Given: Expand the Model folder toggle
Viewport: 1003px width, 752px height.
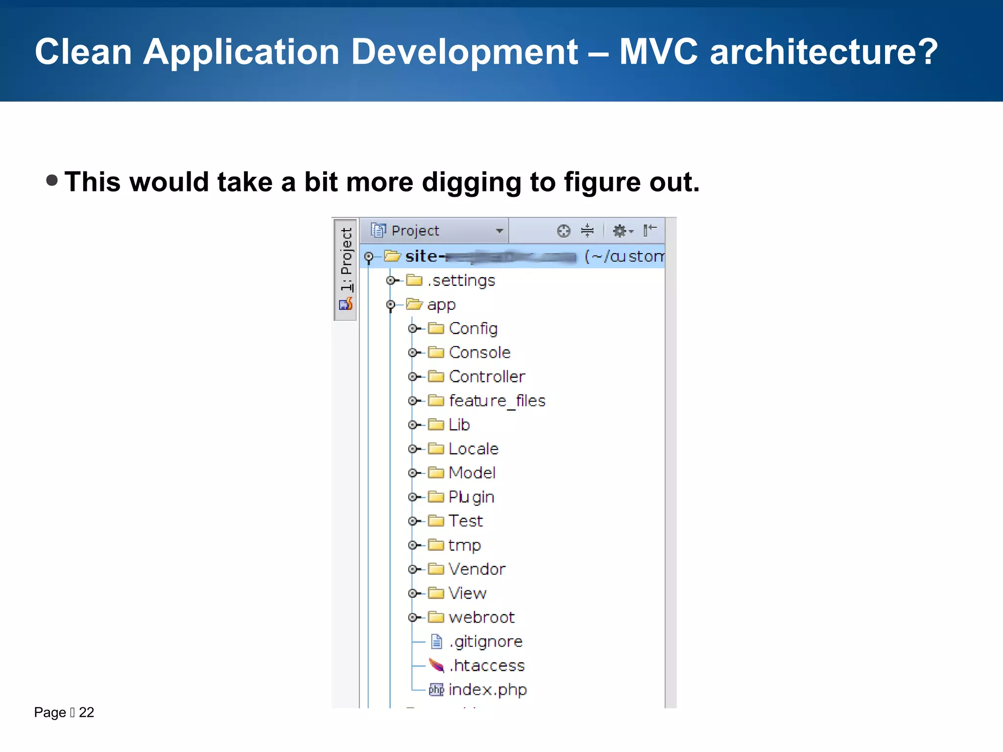Looking at the screenshot, I should click(x=412, y=473).
